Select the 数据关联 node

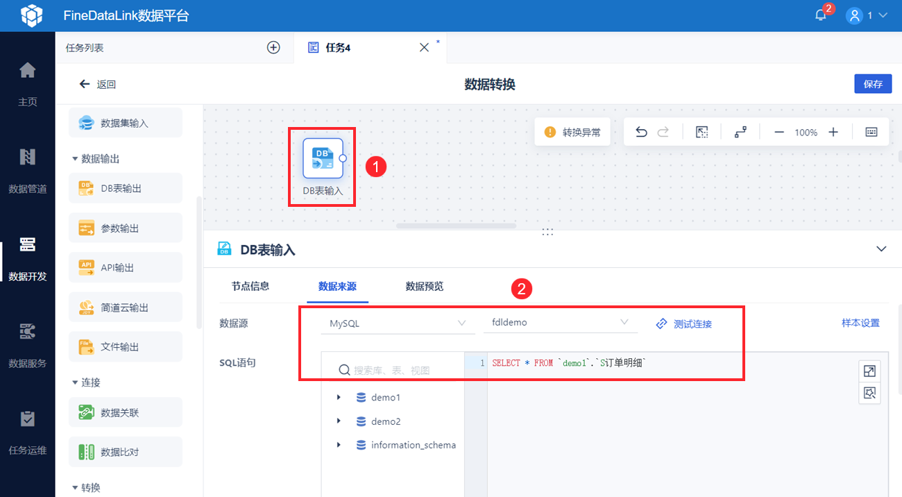point(126,412)
